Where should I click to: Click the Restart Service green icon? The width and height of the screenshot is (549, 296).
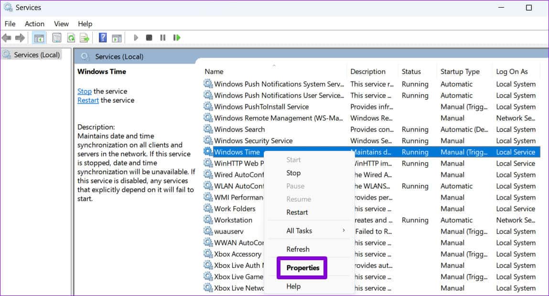(177, 37)
